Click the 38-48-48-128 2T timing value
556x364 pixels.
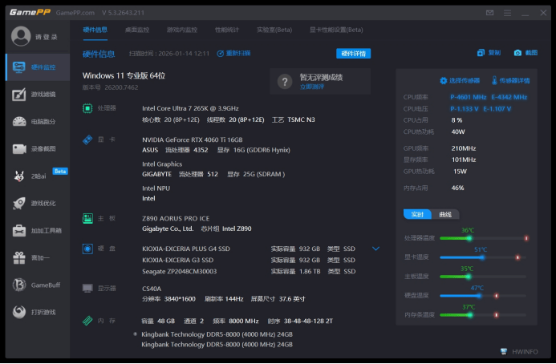tap(308, 322)
